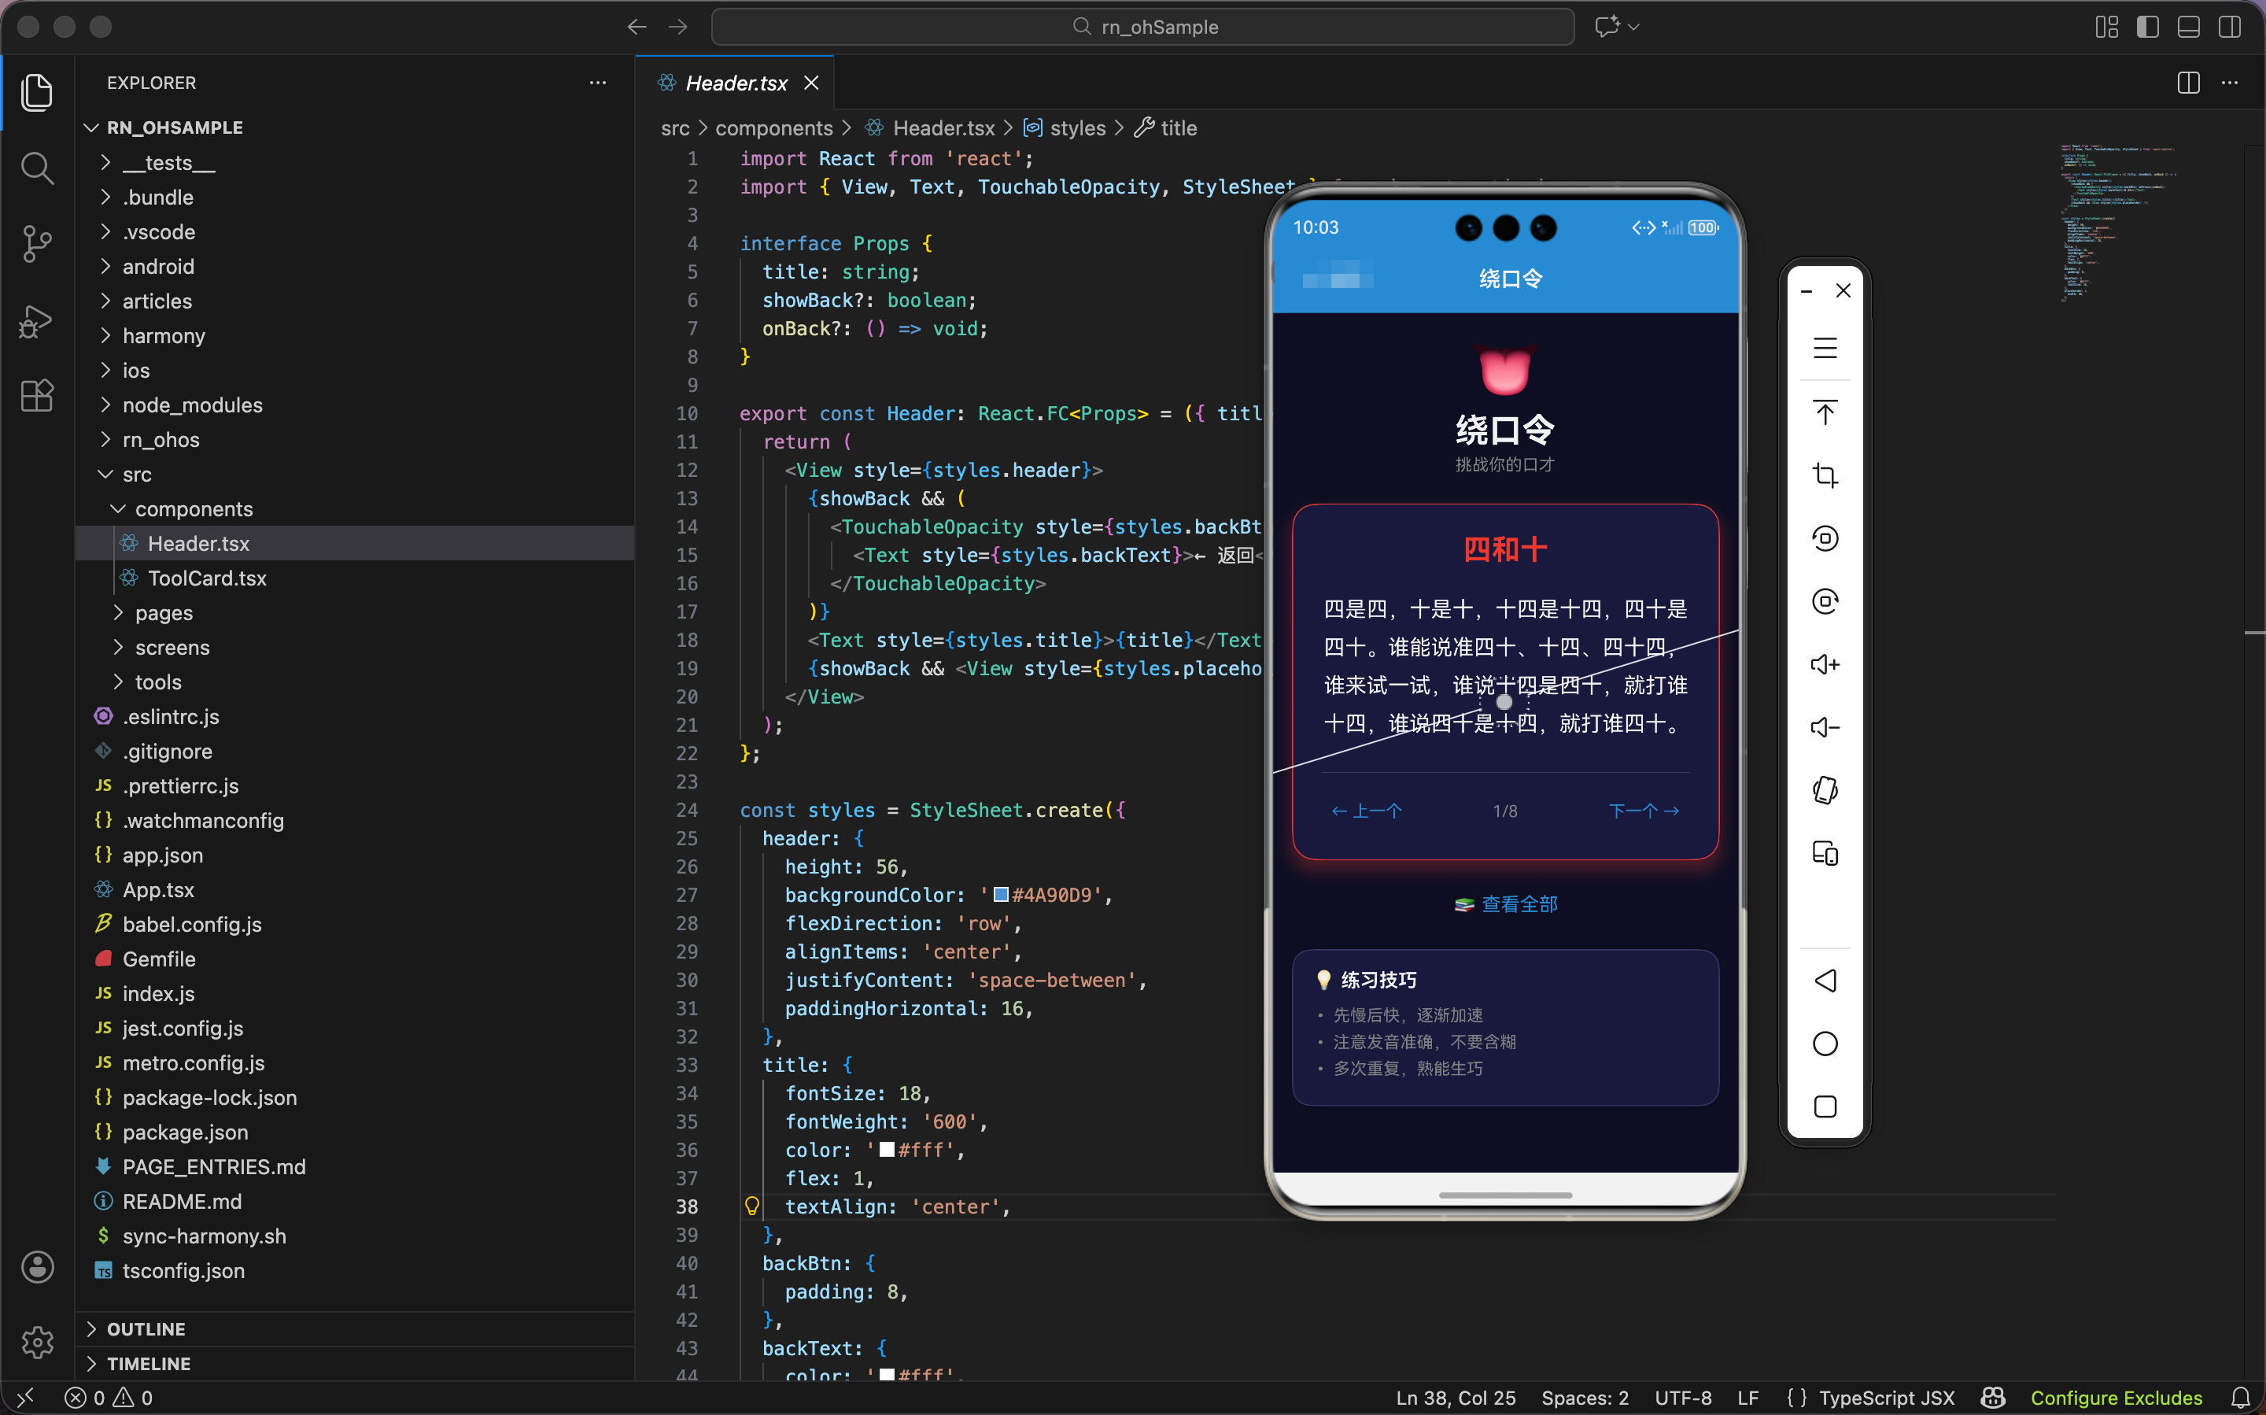
Task: Open Run and Debug view
Action: click(x=36, y=321)
